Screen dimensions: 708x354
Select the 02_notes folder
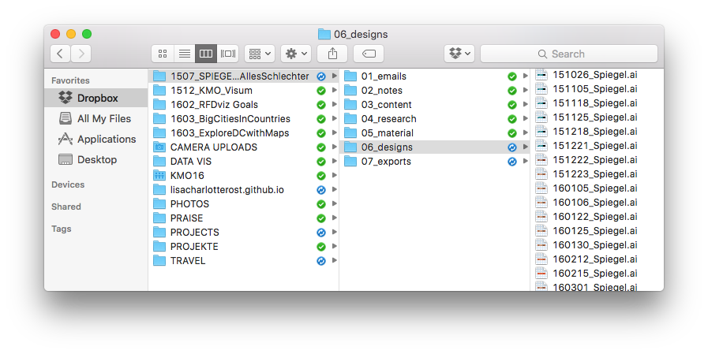point(434,91)
